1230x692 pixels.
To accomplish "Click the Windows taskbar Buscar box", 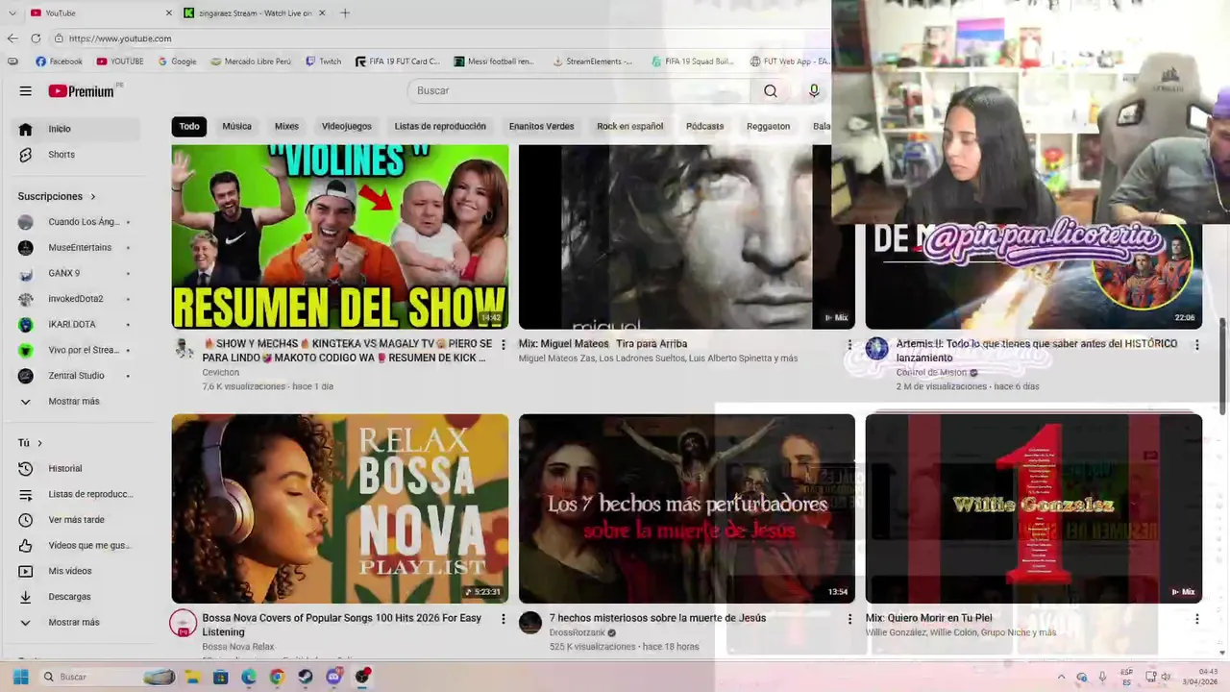I will pyautogui.click(x=108, y=677).
